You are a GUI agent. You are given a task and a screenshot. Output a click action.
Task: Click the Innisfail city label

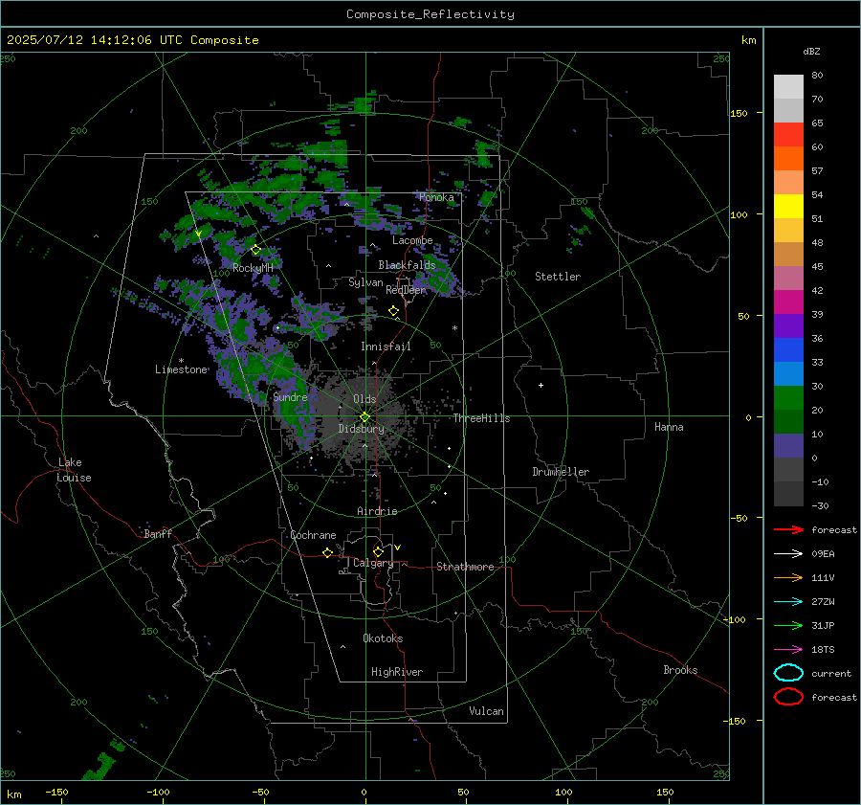tap(386, 347)
